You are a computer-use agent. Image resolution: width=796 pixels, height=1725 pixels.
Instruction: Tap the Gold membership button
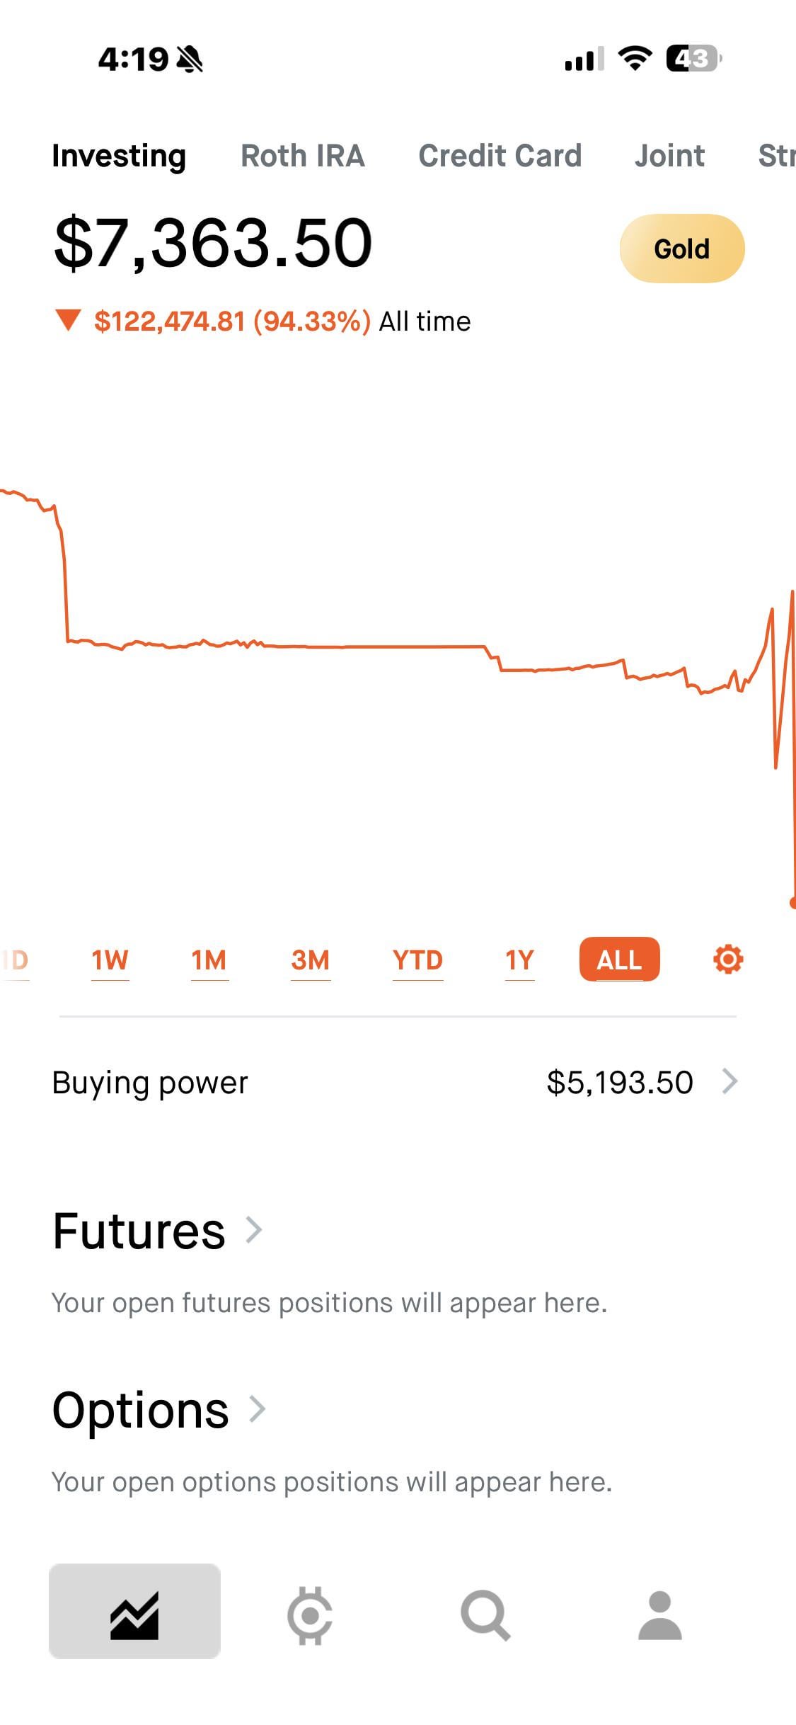click(x=681, y=249)
